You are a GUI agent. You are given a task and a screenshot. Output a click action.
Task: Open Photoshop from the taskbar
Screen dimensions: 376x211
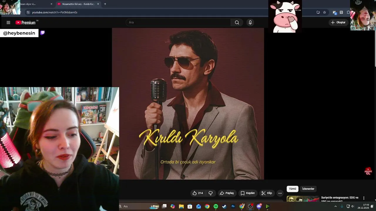[233, 206]
